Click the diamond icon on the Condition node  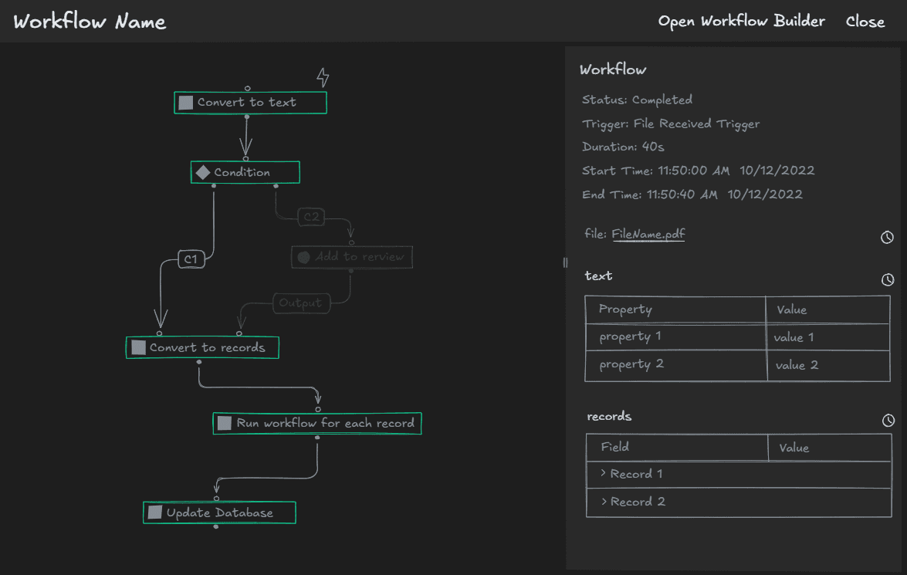[x=203, y=171]
